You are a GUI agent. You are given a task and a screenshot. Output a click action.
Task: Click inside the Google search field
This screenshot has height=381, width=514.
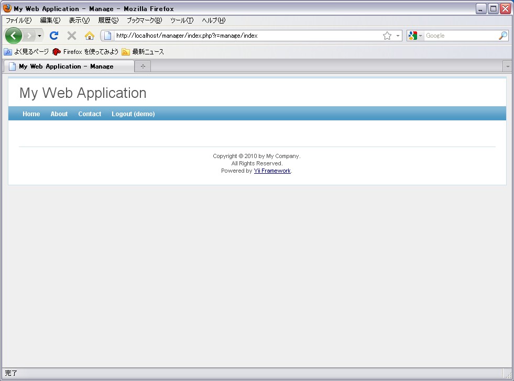pos(460,36)
